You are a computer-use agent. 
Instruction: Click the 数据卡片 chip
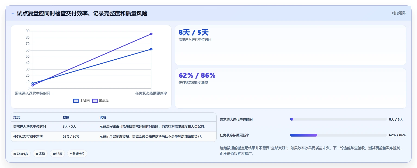coord(77,154)
